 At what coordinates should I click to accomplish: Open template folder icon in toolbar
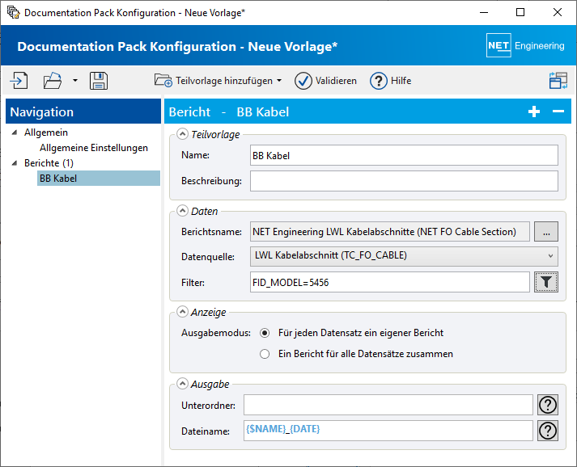coord(53,81)
